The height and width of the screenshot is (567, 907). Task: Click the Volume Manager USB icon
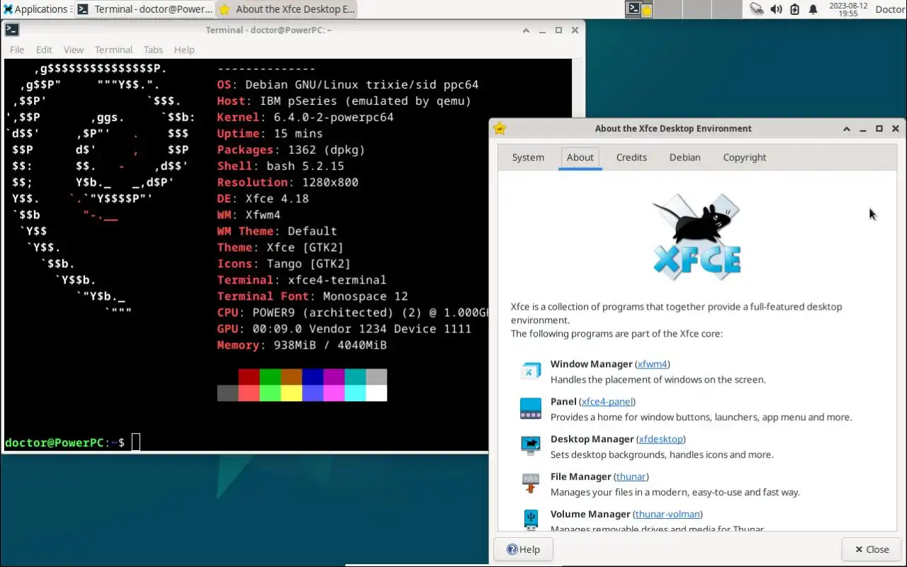(531, 520)
